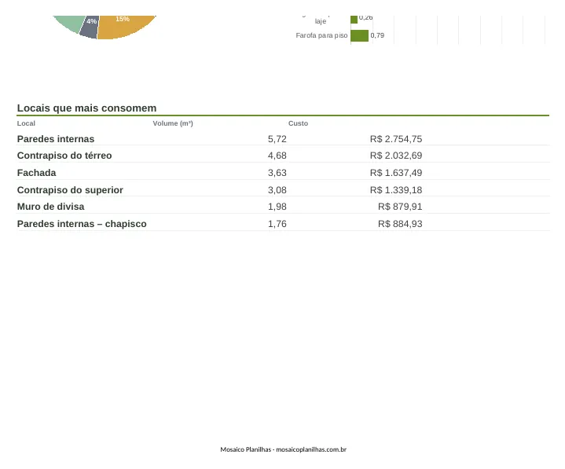Click the small green 'laje' bar

[354, 20]
